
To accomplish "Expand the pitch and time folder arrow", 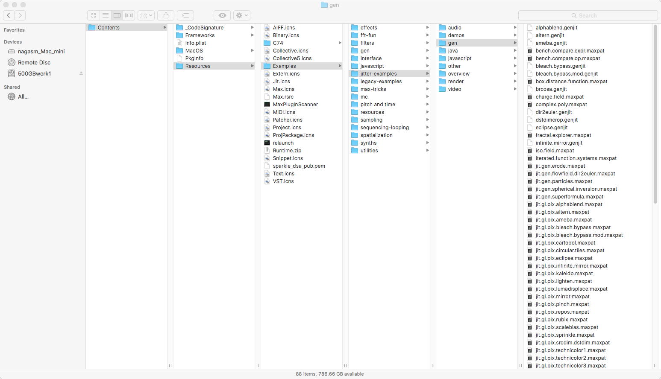I will (x=427, y=104).
